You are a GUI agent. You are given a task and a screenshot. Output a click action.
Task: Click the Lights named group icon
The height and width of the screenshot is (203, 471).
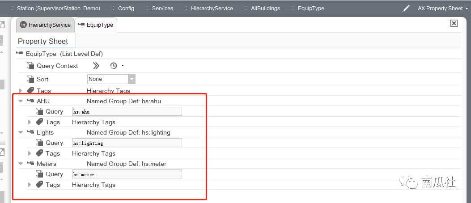(x=30, y=132)
